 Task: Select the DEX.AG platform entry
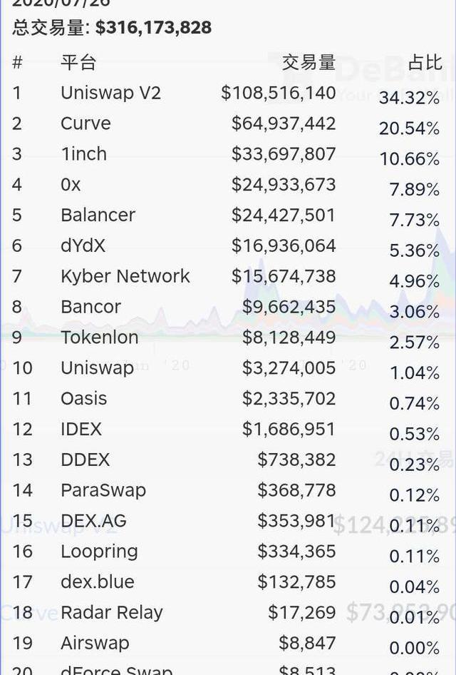tap(93, 521)
